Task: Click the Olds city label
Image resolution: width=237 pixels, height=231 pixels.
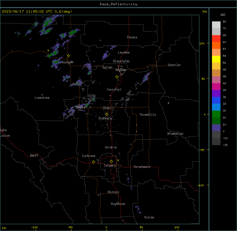Action: pyautogui.click(x=107, y=108)
